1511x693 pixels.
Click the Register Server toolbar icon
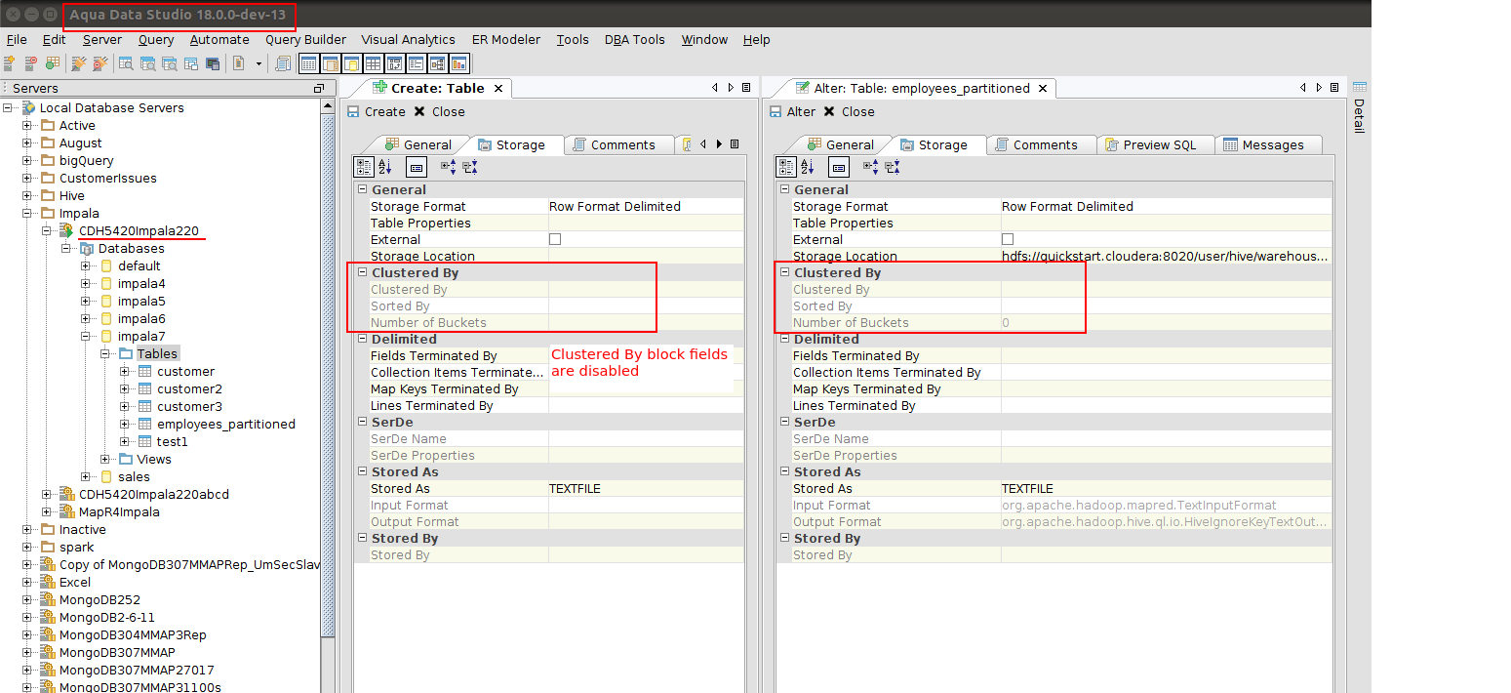[9, 63]
